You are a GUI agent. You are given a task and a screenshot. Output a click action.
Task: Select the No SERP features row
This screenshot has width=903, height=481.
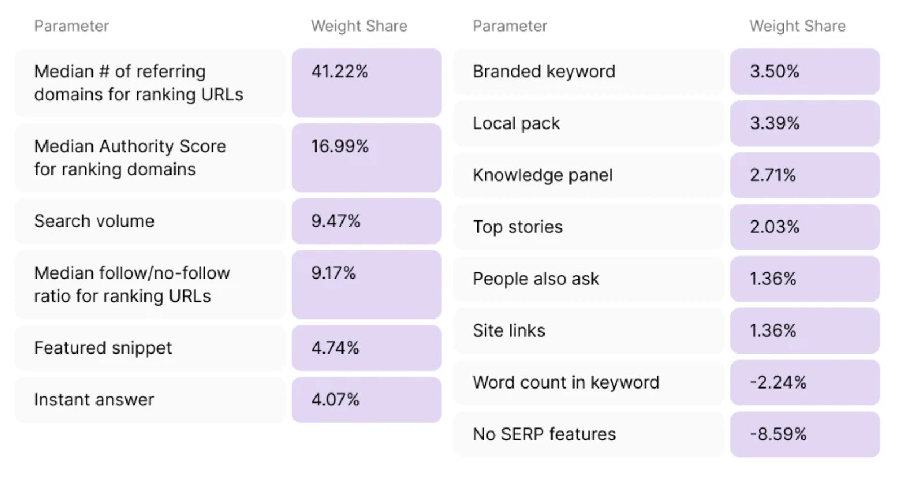(589, 435)
